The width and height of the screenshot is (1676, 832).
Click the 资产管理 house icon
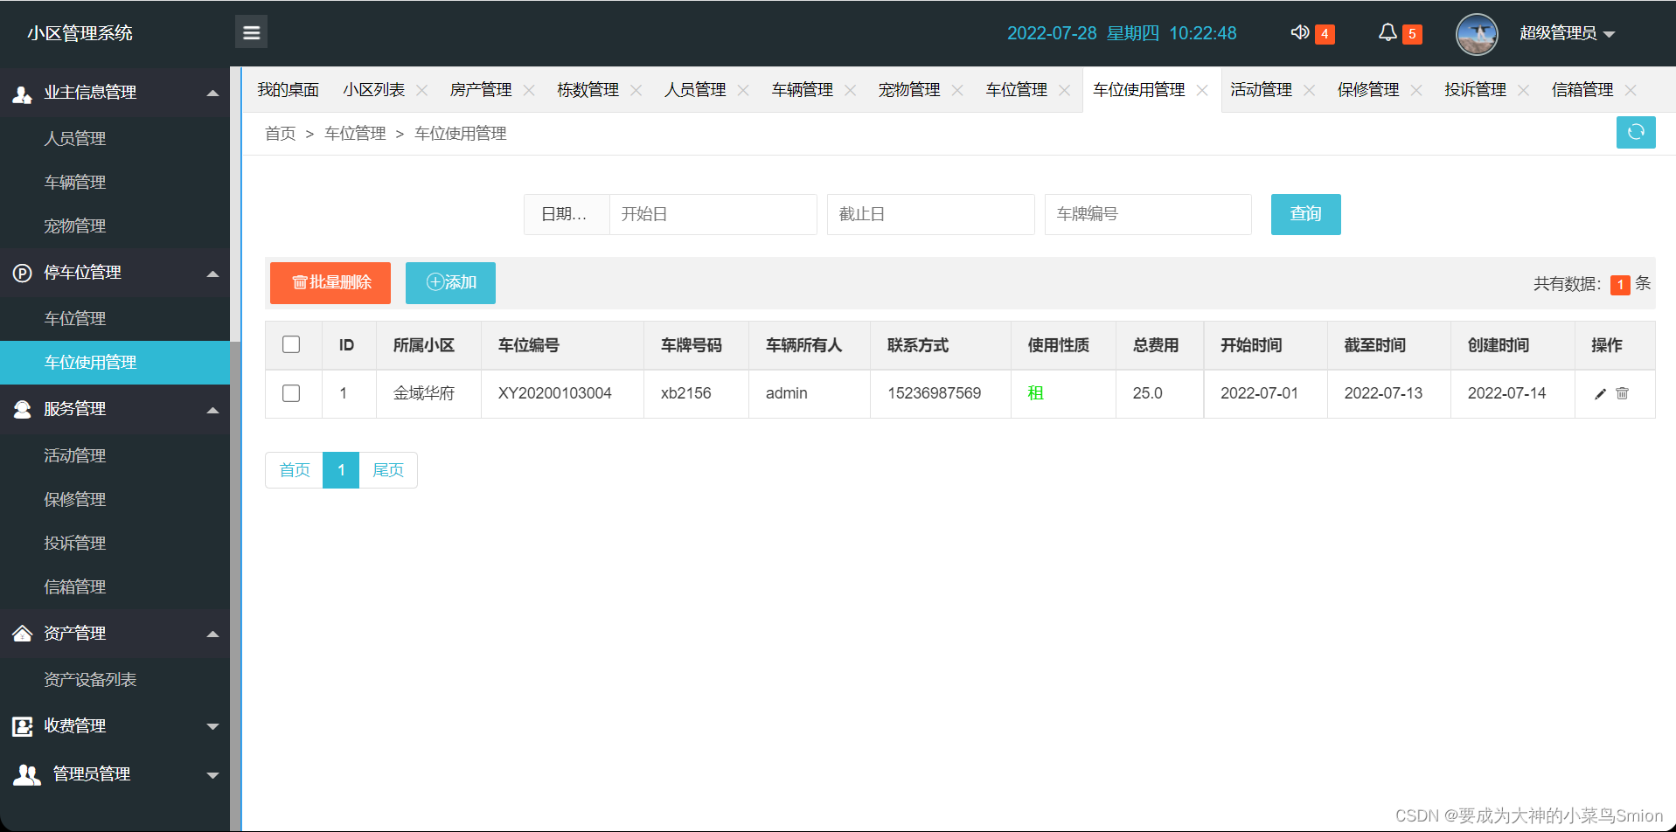point(22,634)
